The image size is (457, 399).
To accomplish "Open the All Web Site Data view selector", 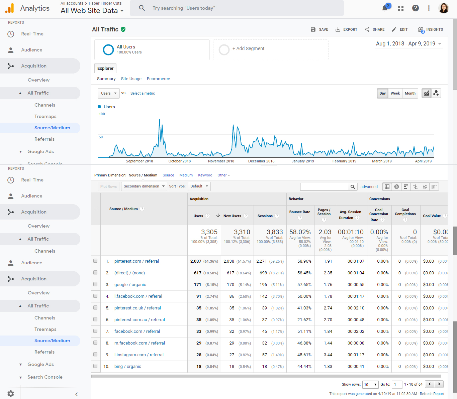I will 92,11.
